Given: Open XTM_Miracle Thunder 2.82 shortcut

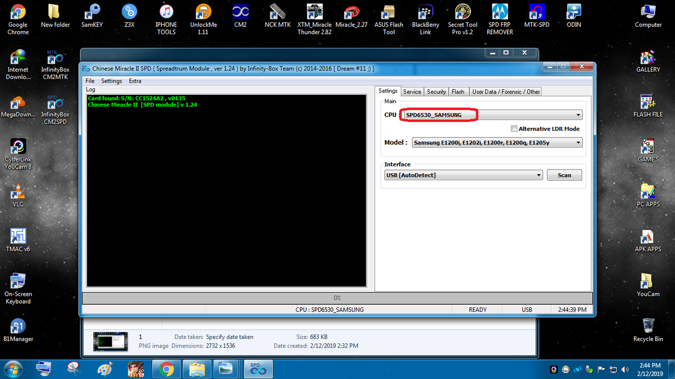Looking at the screenshot, I should coord(315,19).
